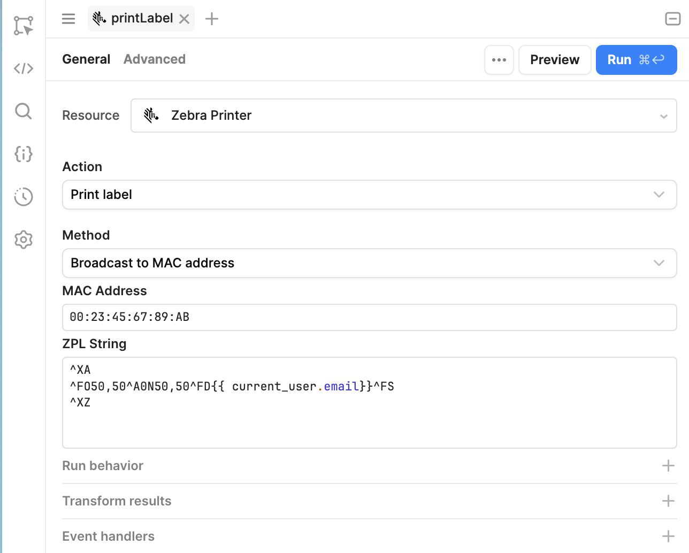Expand the Run behavior section
This screenshot has width=689, height=553.
click(370, 466)
